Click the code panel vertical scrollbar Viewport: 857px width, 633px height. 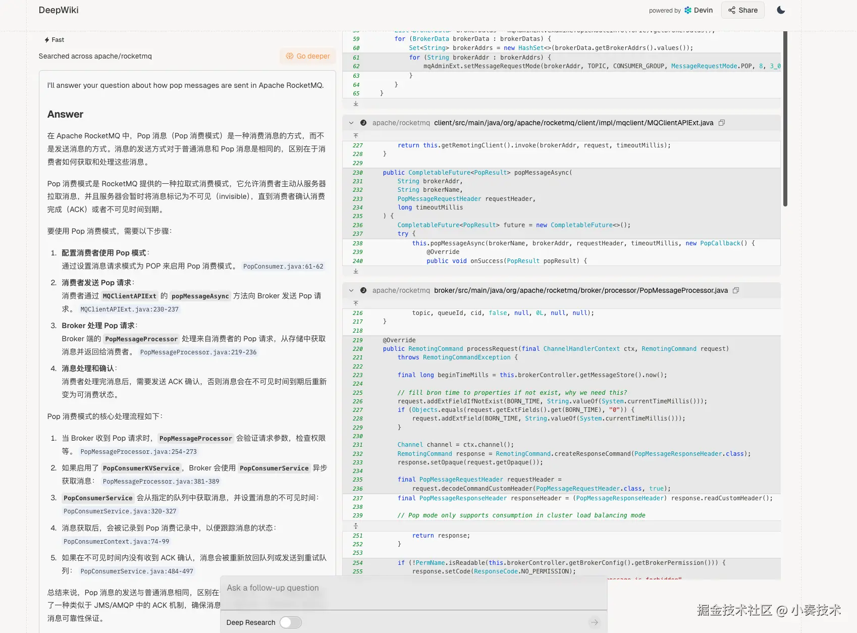[x=785, y=119]
